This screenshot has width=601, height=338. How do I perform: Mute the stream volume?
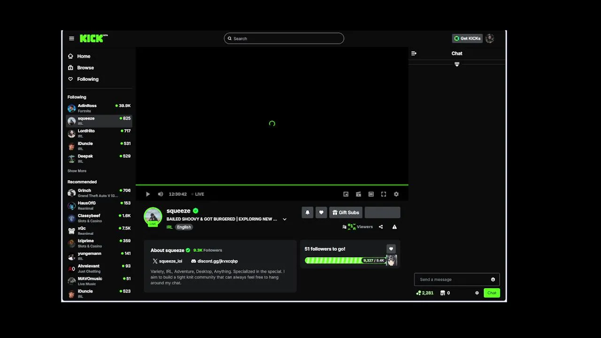[161, 194]
